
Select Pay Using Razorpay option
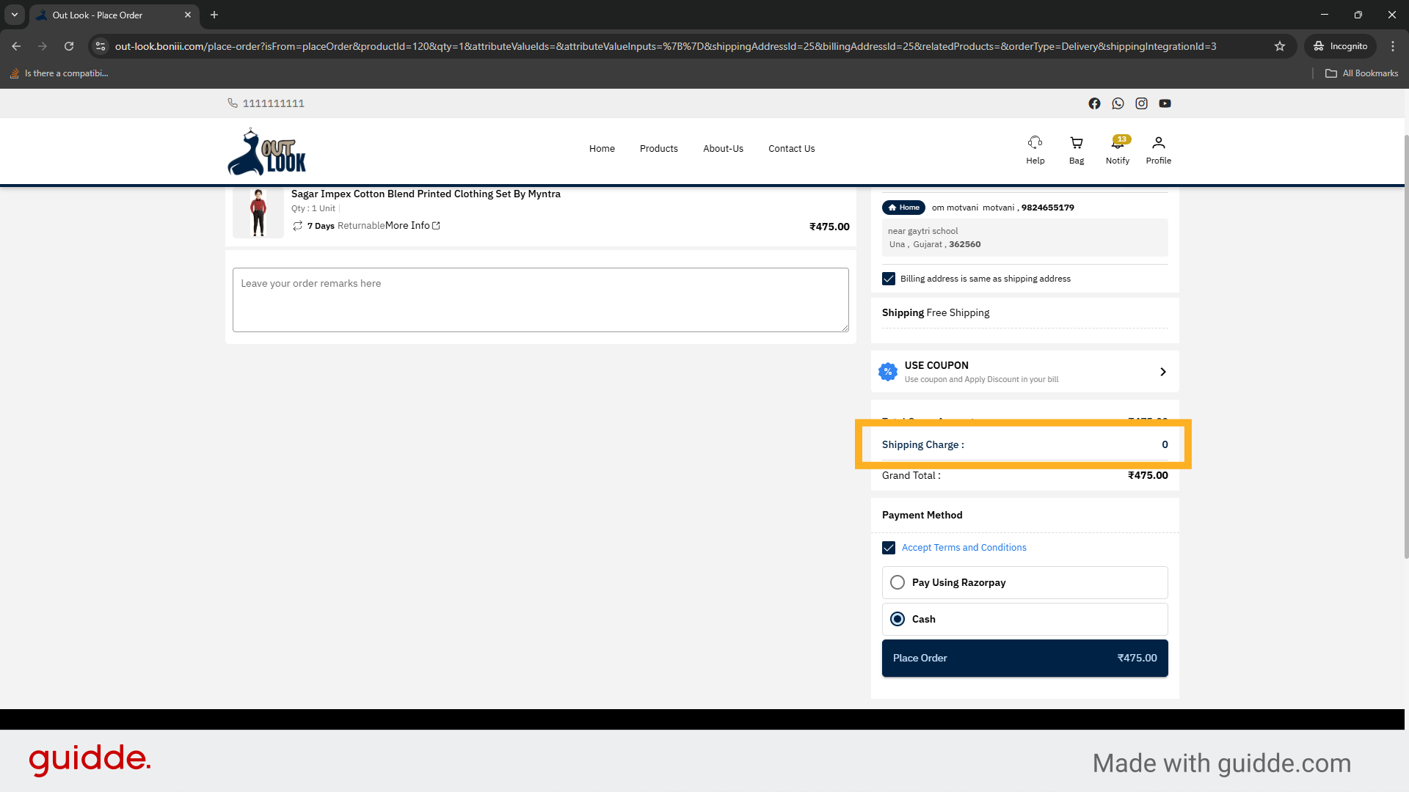[x=898, y=582]
